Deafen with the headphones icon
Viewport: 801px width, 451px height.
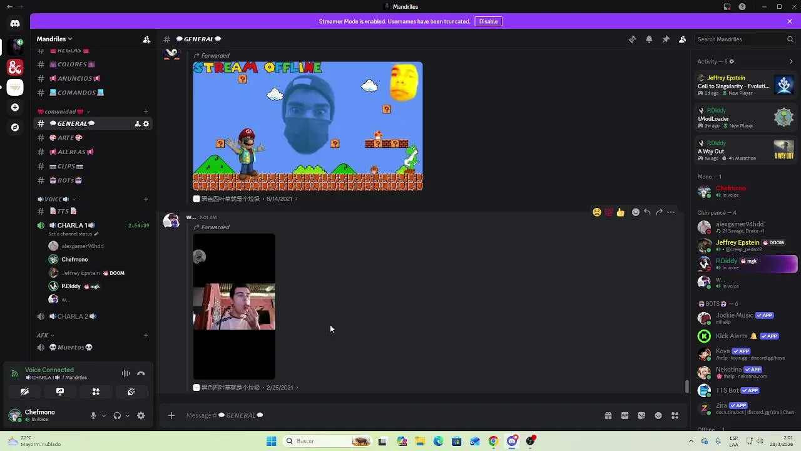click(x=117, y=415)
